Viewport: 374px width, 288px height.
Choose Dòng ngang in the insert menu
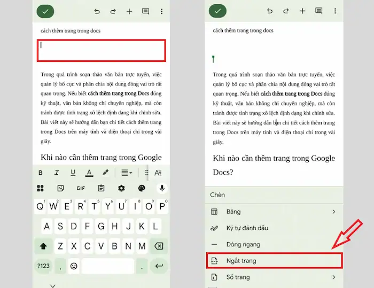click(x=243, y=244)
